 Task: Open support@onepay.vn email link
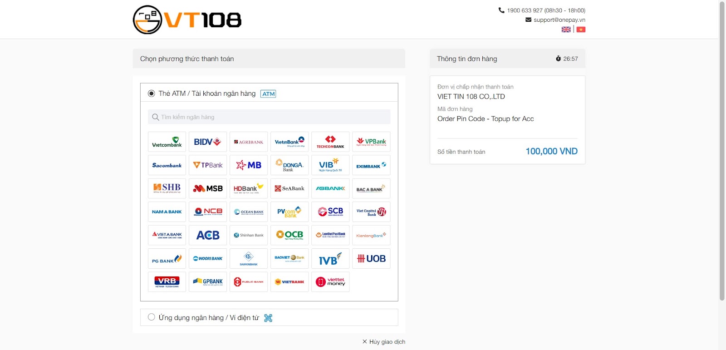pyautogui.click(x=559, y=20)
